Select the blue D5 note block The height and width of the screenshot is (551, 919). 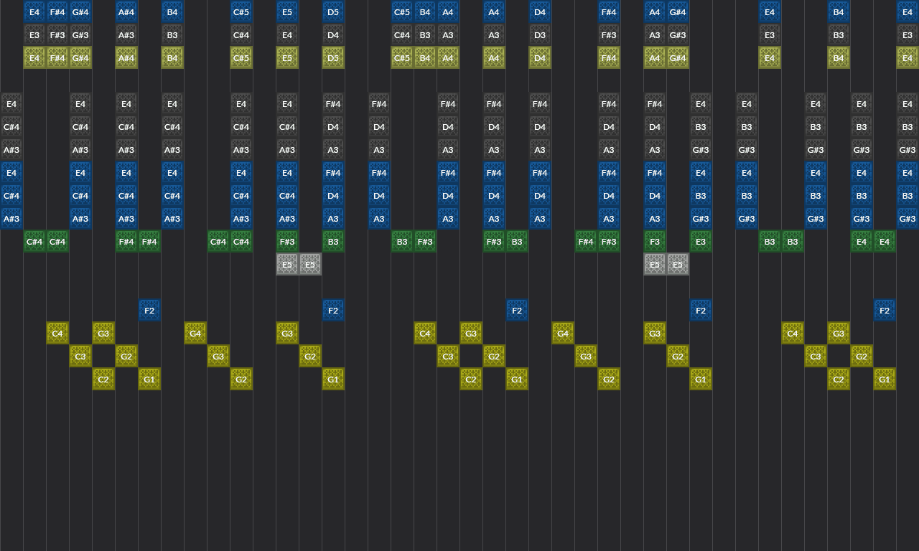[x=333, y=12]
